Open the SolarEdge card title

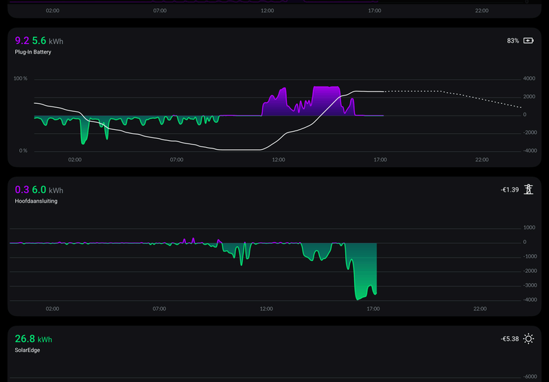click(x=27, y=350)
